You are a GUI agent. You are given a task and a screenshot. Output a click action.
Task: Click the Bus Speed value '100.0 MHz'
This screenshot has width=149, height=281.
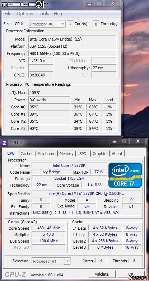(48, 241)
